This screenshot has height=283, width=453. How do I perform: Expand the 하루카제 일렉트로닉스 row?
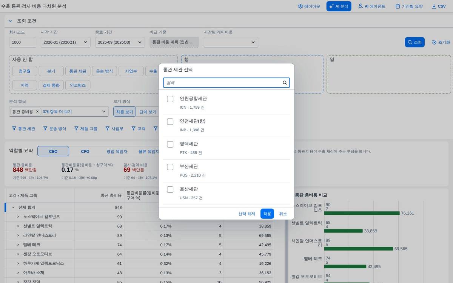pyautogui.click(x=18, y=263)
